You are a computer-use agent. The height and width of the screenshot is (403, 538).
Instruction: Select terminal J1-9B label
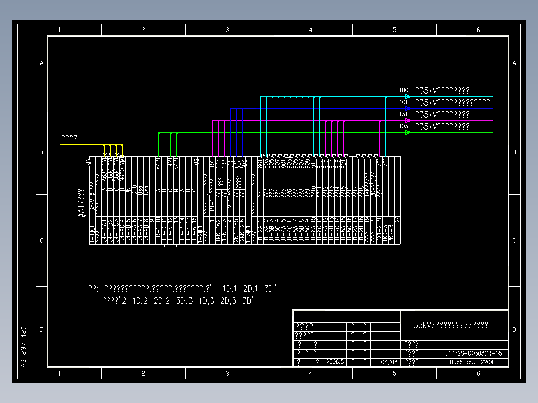coord(361,234)
